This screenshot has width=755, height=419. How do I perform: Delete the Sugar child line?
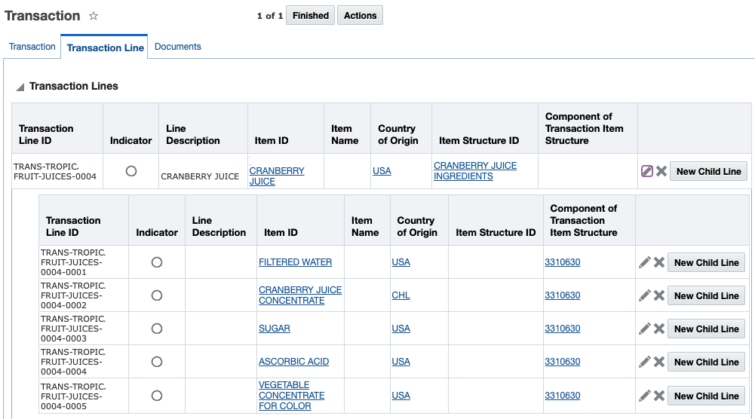pyautogui.click(x=659, y=329)
